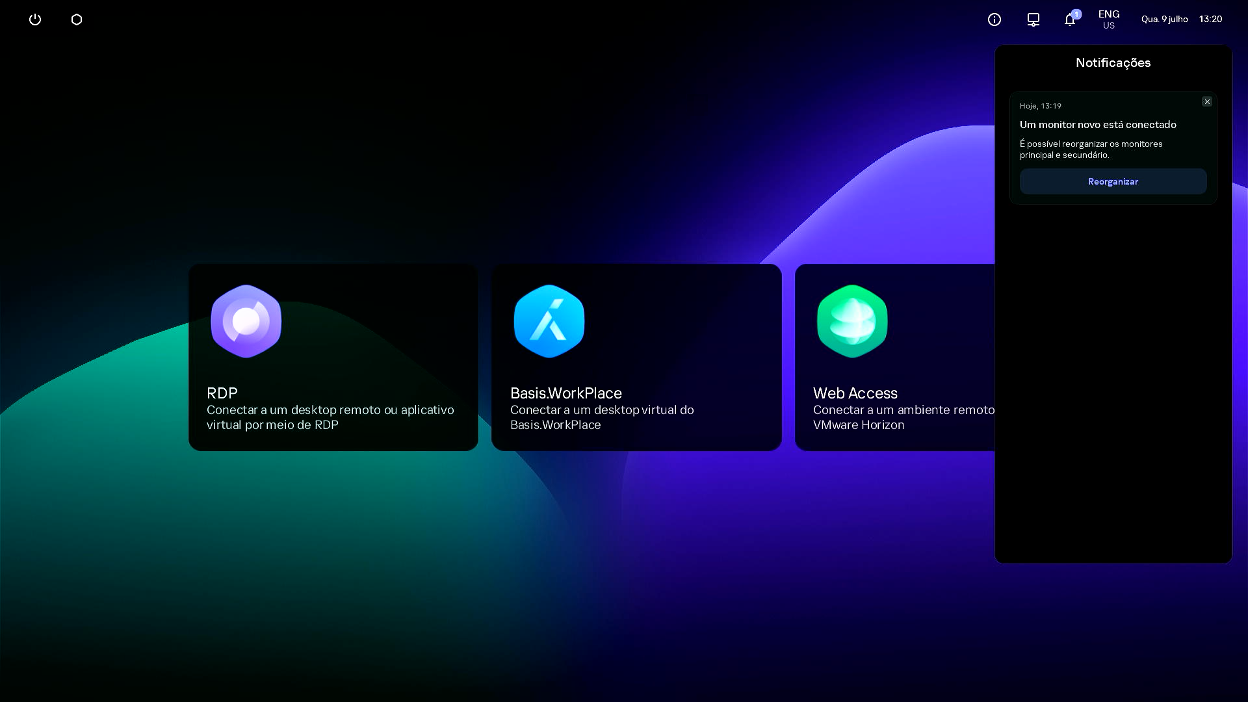Click the purple RDP app icon
The width and height of the screenshot is (1248, 702).
tap(246, 321)
